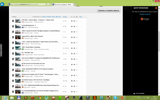The image size is (160, 100).
Task: Open the 'FEEDBACK & SUPPORT' side tab
Action: point(1,50)
